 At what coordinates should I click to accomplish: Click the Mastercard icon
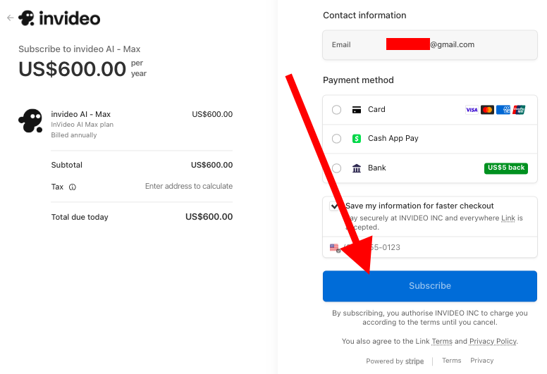coord(487,110)
